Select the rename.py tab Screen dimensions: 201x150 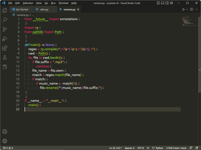pyautogui.click(x=69, y=10)
